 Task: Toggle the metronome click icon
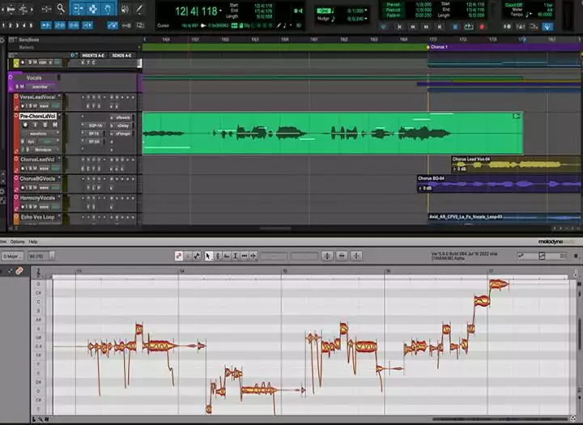[x=521, y=27]
